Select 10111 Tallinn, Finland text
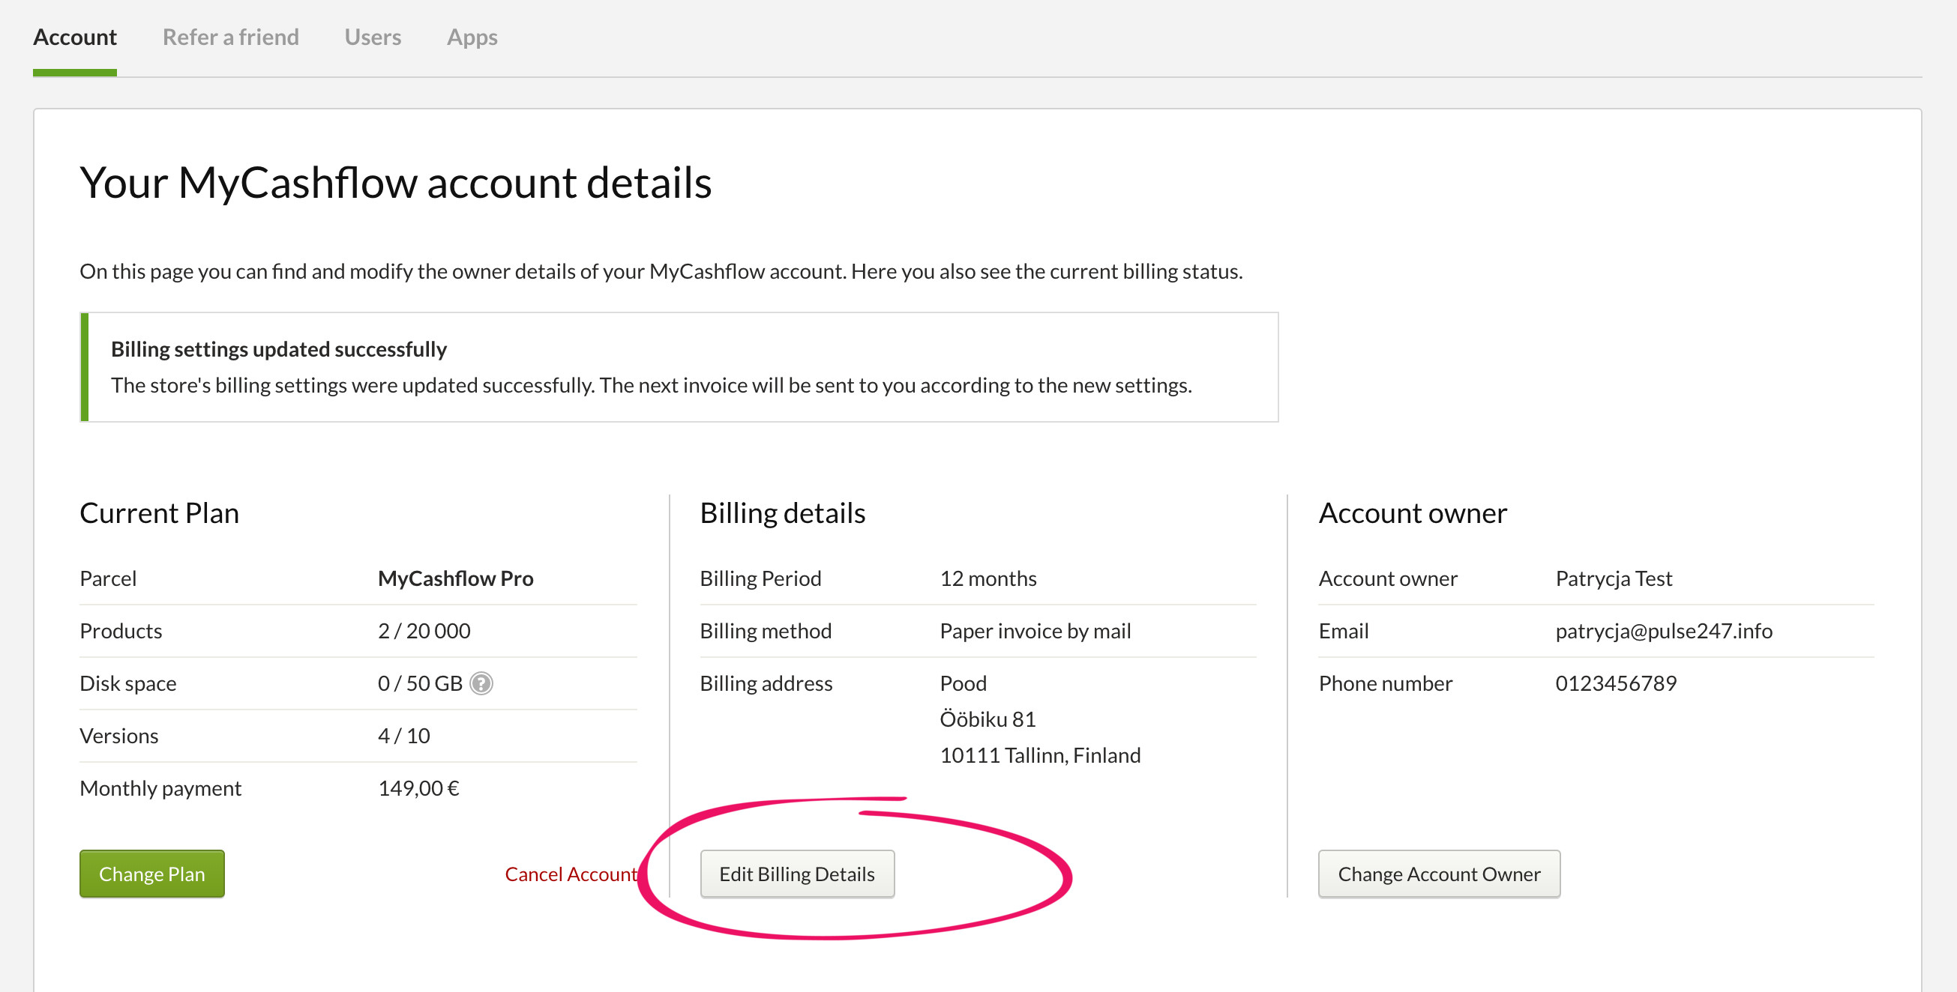Screen dimensions: 1957x992 [1040, 755]
